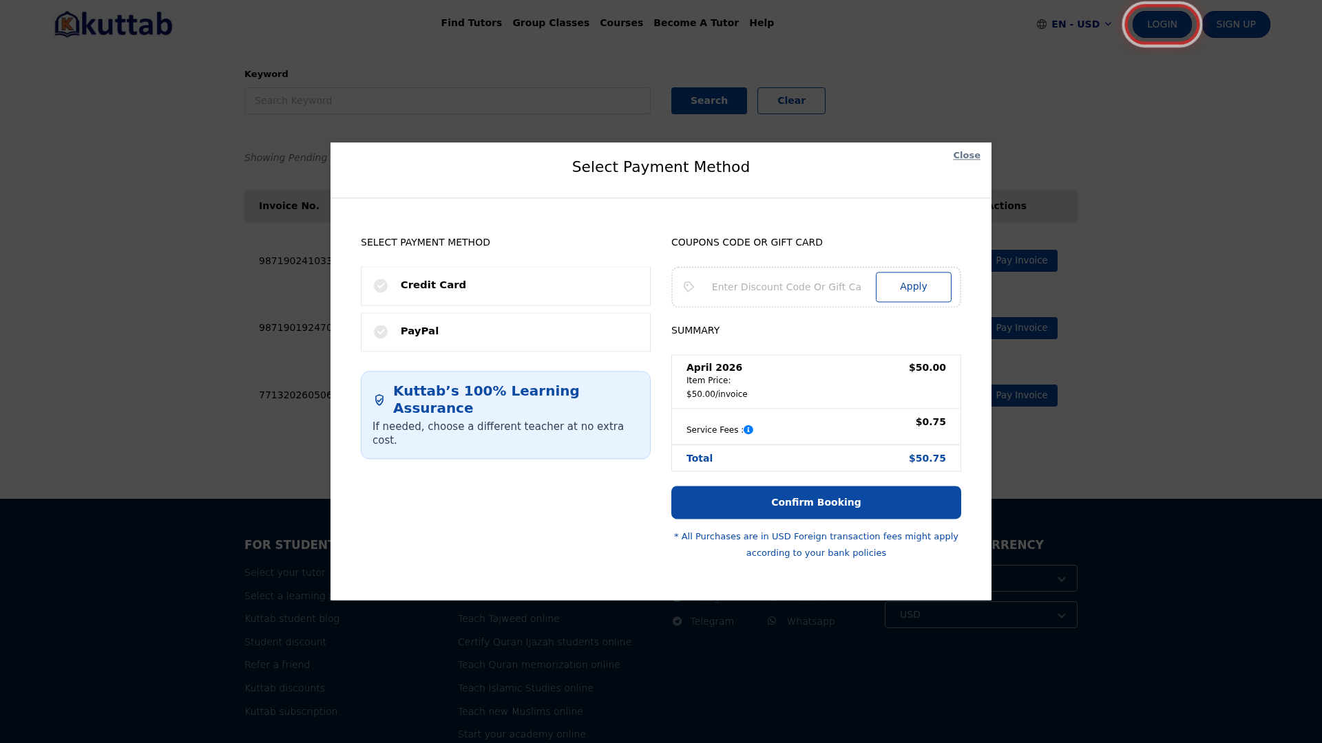Expand the USD currency dropdown in footer
Image resolution: width=1322 pixels, height=743 pixels.
coord(980,615)
